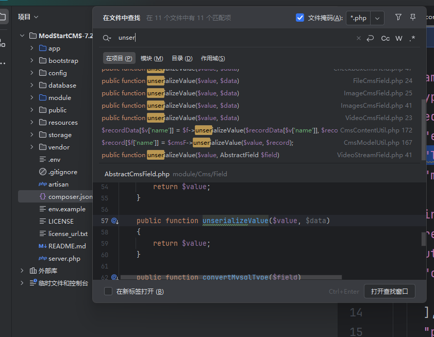Toggle whole words W option

399,38
